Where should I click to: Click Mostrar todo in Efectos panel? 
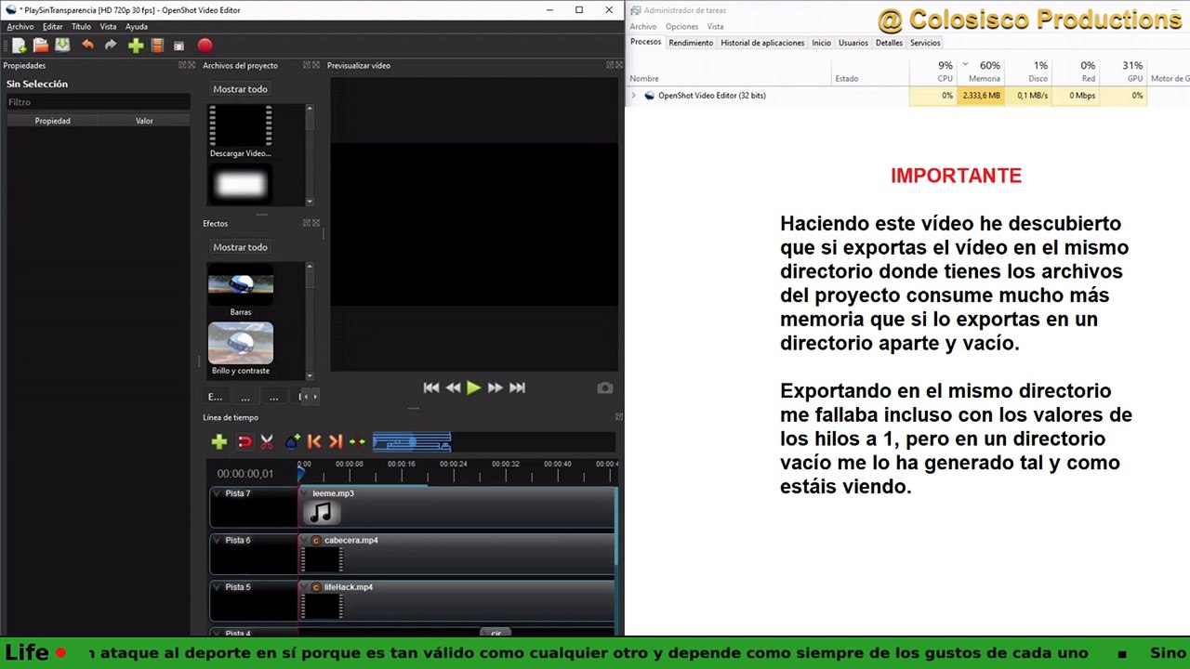(240, 247)
